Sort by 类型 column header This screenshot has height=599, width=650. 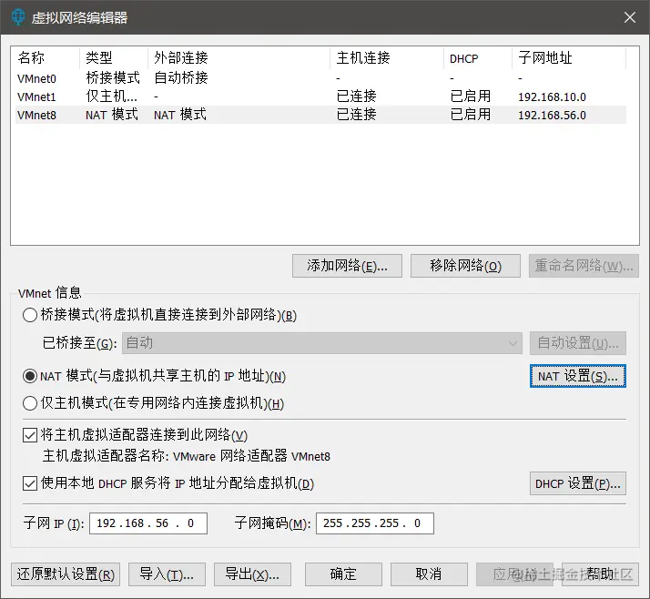(114, 57)
